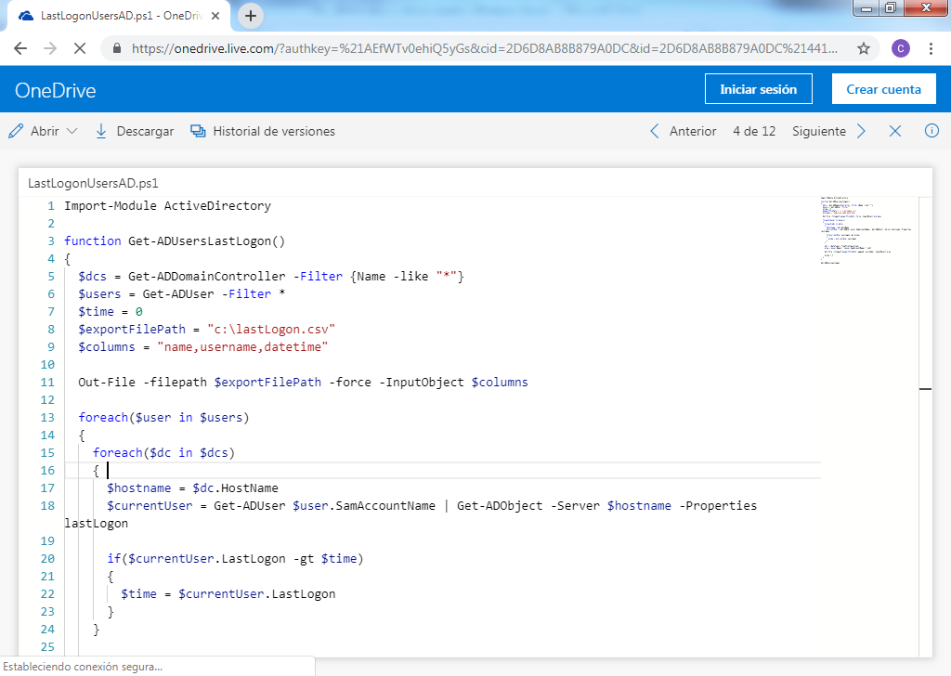Click the browser forward arrow
Viewport: 951px width, 676px height.
(50, 48)
